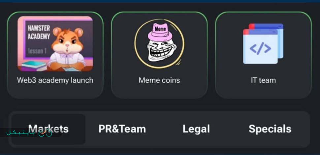Click the IT team code window icon
Screen dimensions: 320x155
point(263,44)
